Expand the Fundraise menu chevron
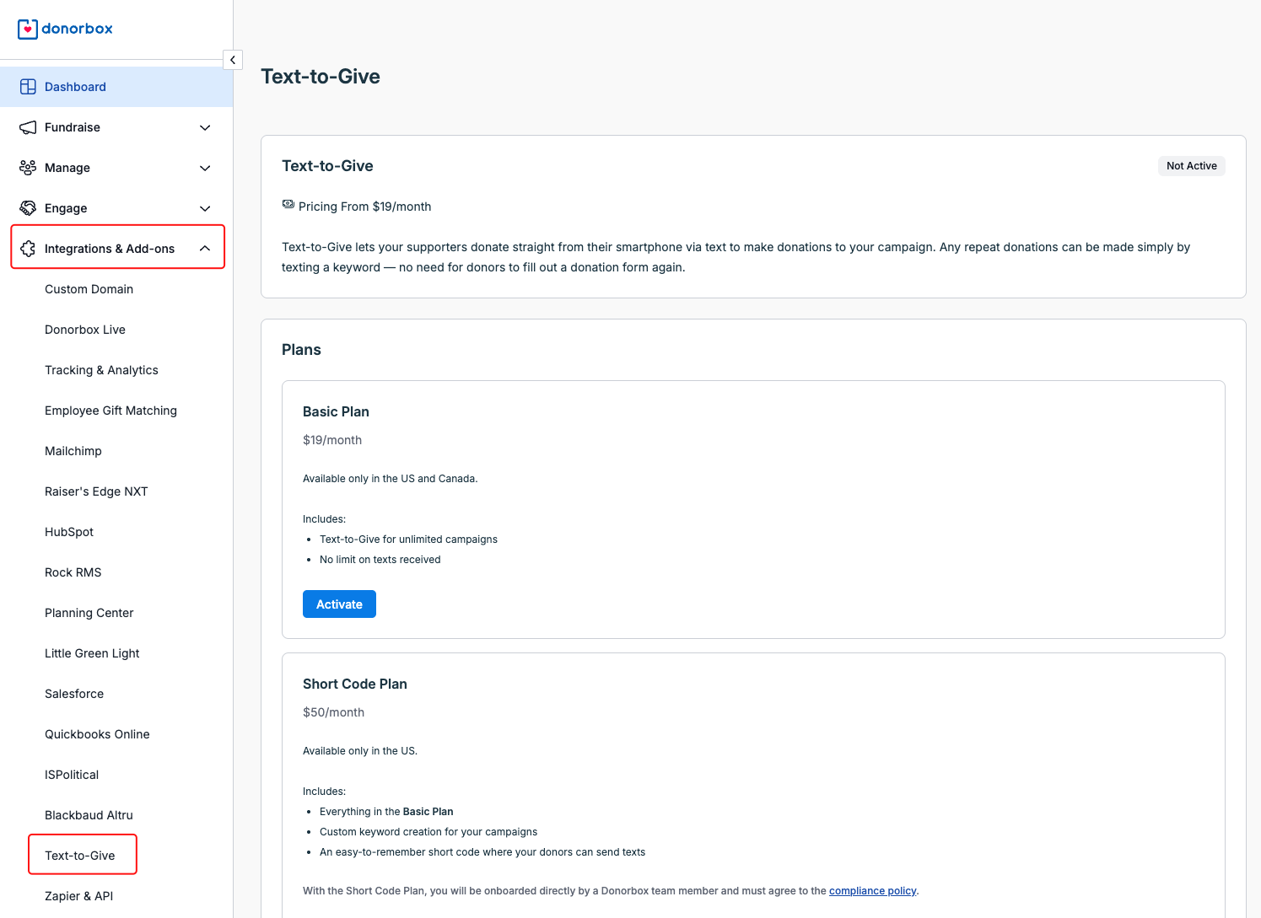The height and width of the screenshot is (918, 1261). click(205, 127)
